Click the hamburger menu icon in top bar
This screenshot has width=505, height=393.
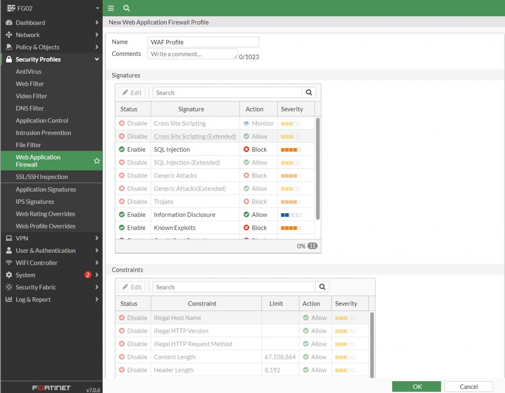111,8
